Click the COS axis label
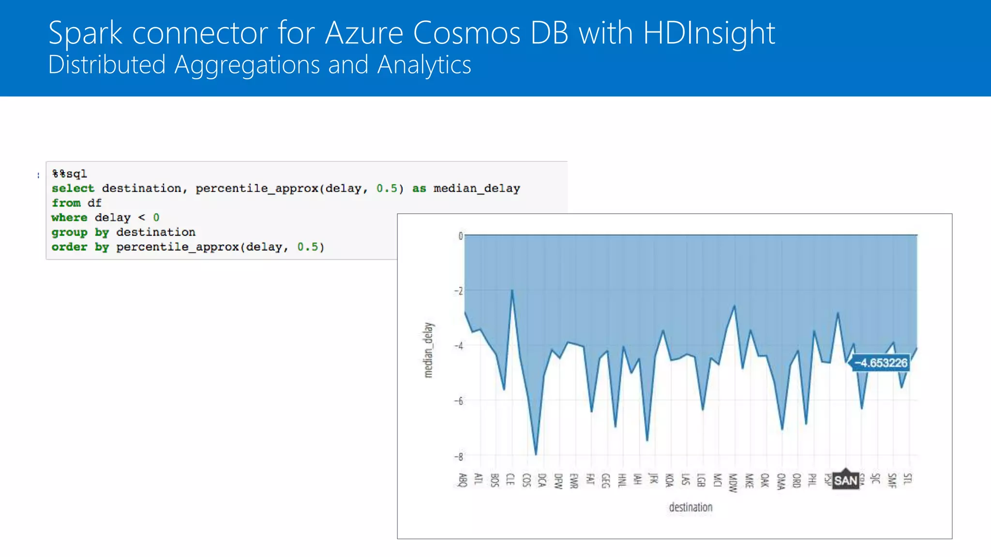Image resolution: width=991 pixels, height=557 pixels. (526, 480)
